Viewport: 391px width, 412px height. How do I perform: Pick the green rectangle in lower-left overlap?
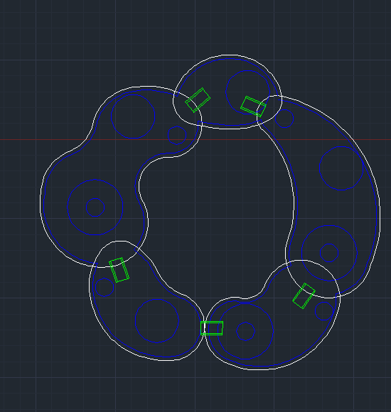coord(119,270)
